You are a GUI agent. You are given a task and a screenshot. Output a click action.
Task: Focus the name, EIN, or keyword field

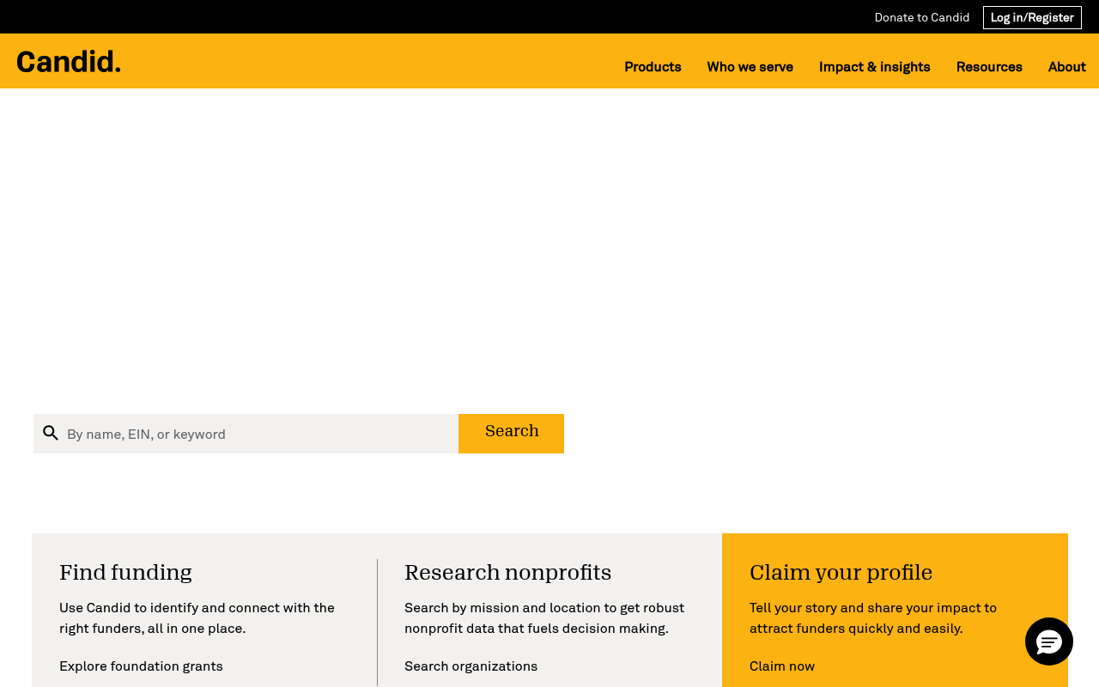246,434
